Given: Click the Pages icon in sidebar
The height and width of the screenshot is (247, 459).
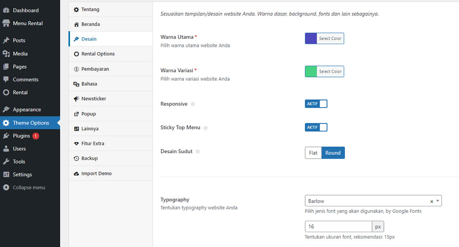Looking at the screenshot, I should tap(6, 66).
